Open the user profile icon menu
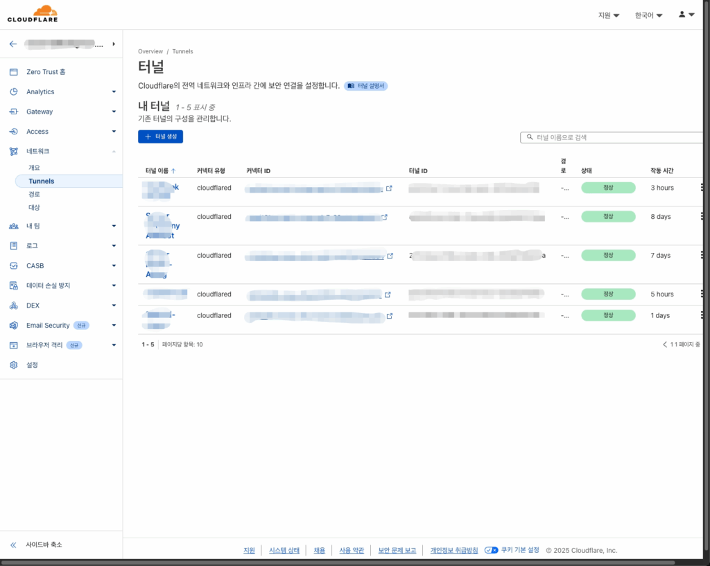710x566 pixels. [x=682, y=15]
